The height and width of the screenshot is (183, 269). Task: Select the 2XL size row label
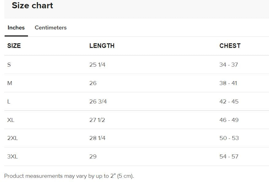(x=13, y=138)
